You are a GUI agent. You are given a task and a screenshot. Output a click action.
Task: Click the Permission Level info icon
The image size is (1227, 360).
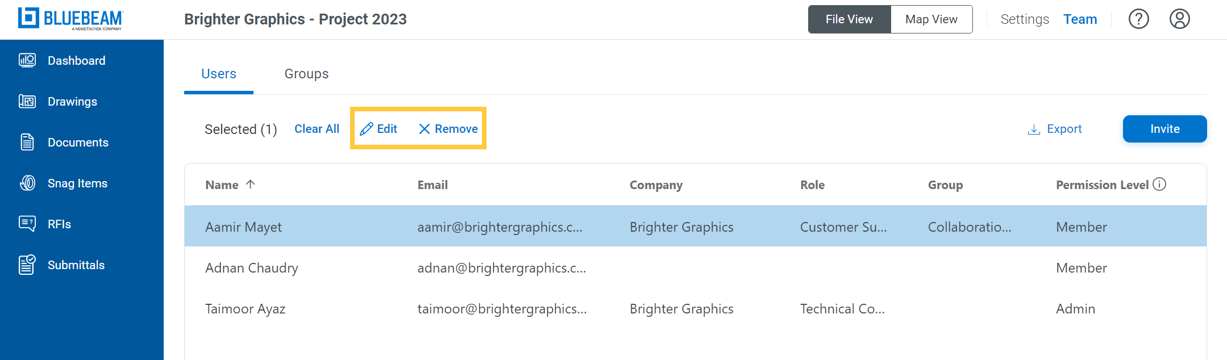[1159, 184]
